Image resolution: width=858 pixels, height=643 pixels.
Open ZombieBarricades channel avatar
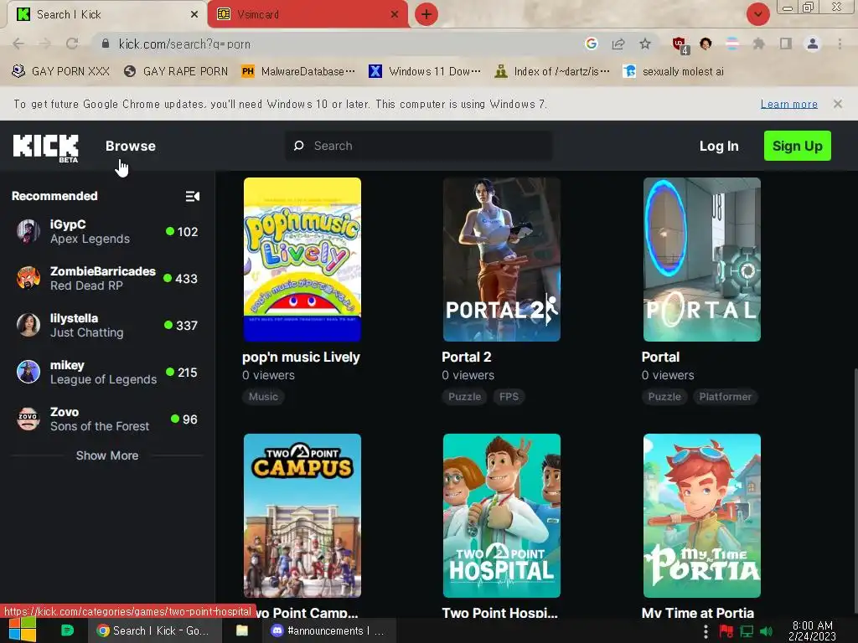[x=28, y=278]
